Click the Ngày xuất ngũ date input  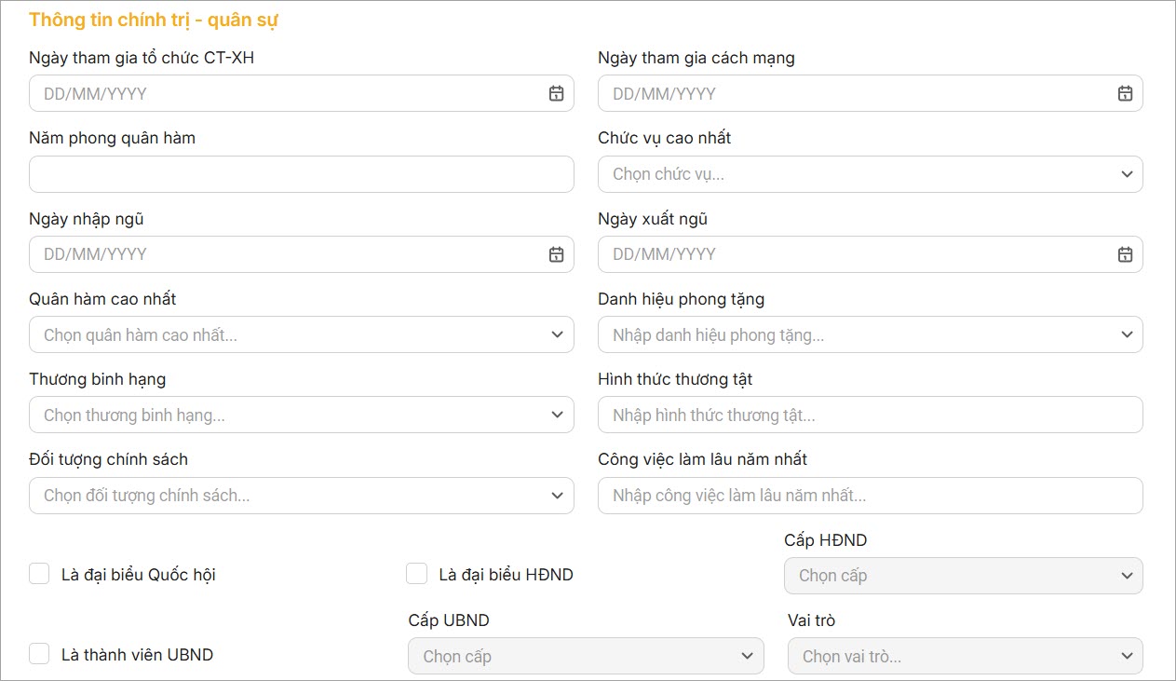[847, 254]
